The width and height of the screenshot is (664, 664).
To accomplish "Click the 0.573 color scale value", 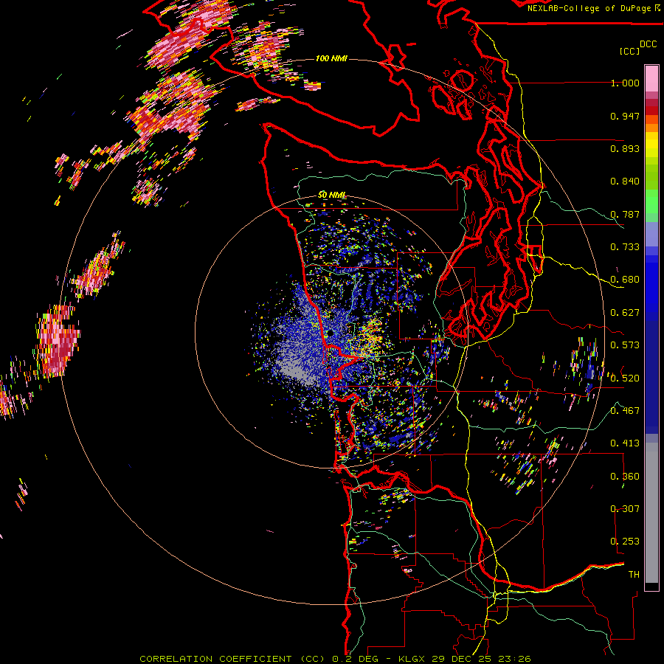I will coord(625,345).
